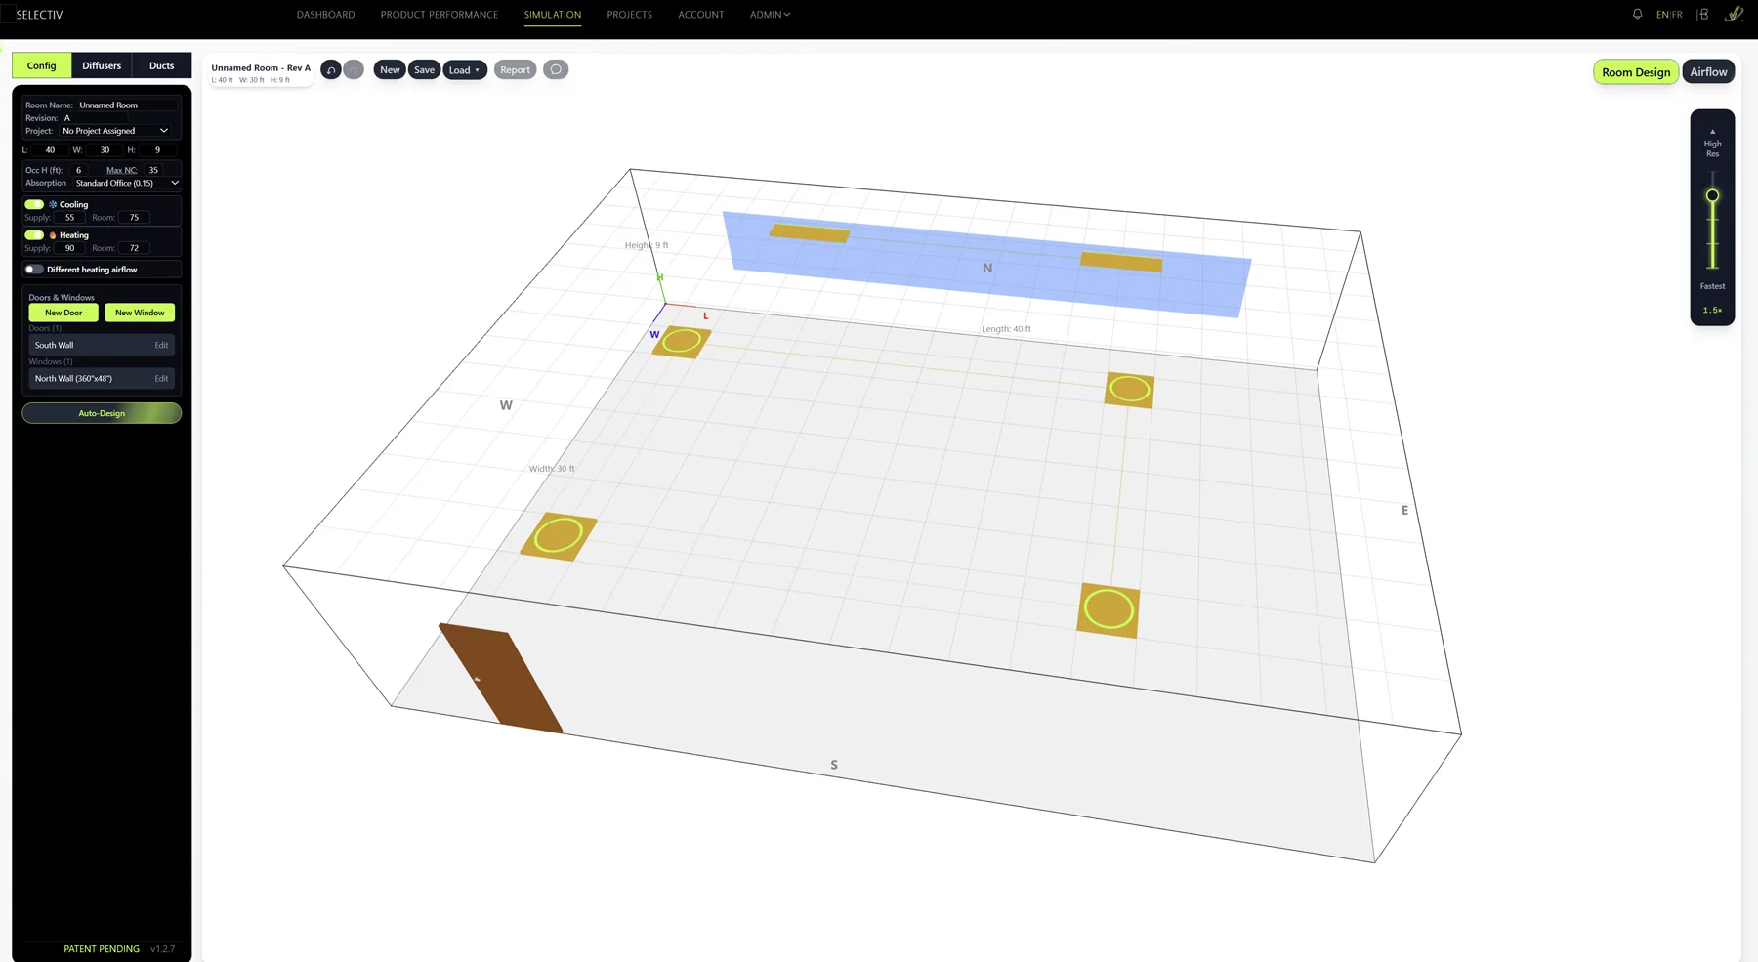
Task: Go to PRODUCT PERFORMANCE page
Action: pos(439,15)
